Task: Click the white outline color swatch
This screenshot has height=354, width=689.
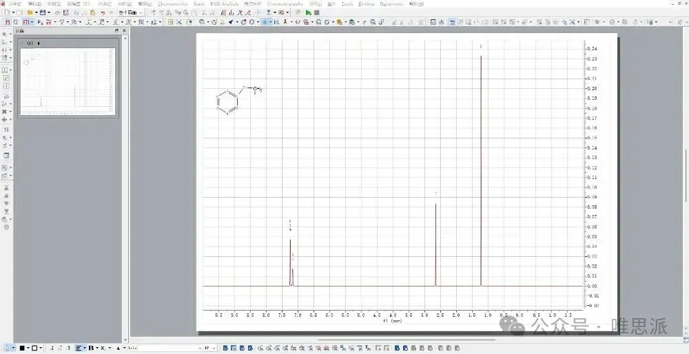Action: coord(34,348)
